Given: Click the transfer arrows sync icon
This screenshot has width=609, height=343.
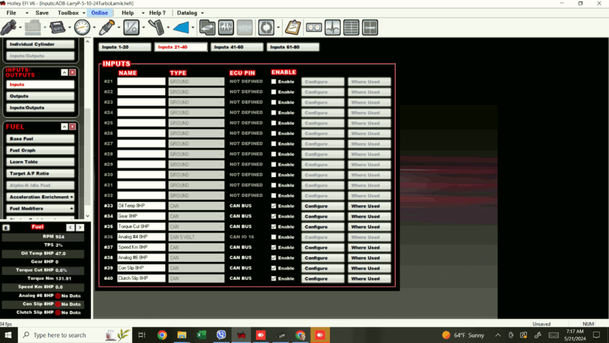Looking at the screenshot, I should [207, 27].
